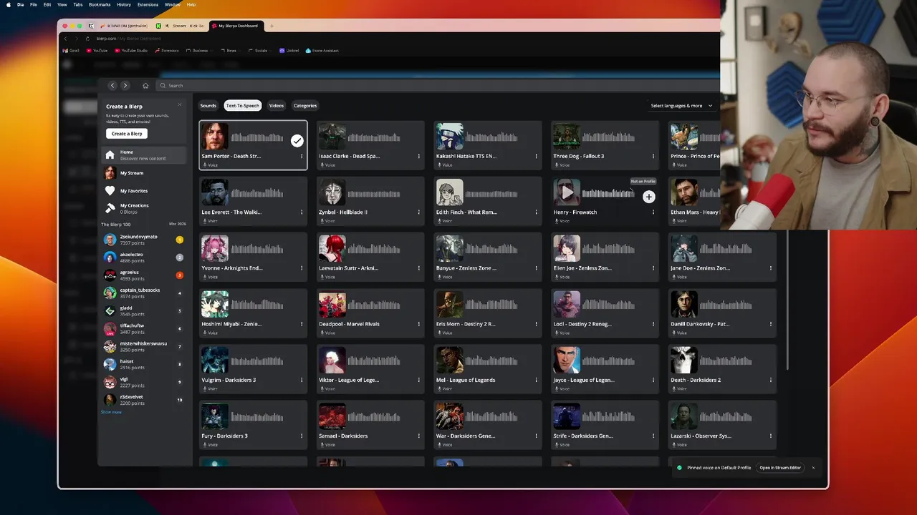Expand leaderboard with Show more

tap(111, 412)
